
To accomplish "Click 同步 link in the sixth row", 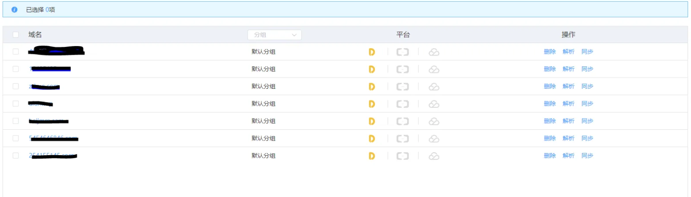I will (x=587, y=138).
